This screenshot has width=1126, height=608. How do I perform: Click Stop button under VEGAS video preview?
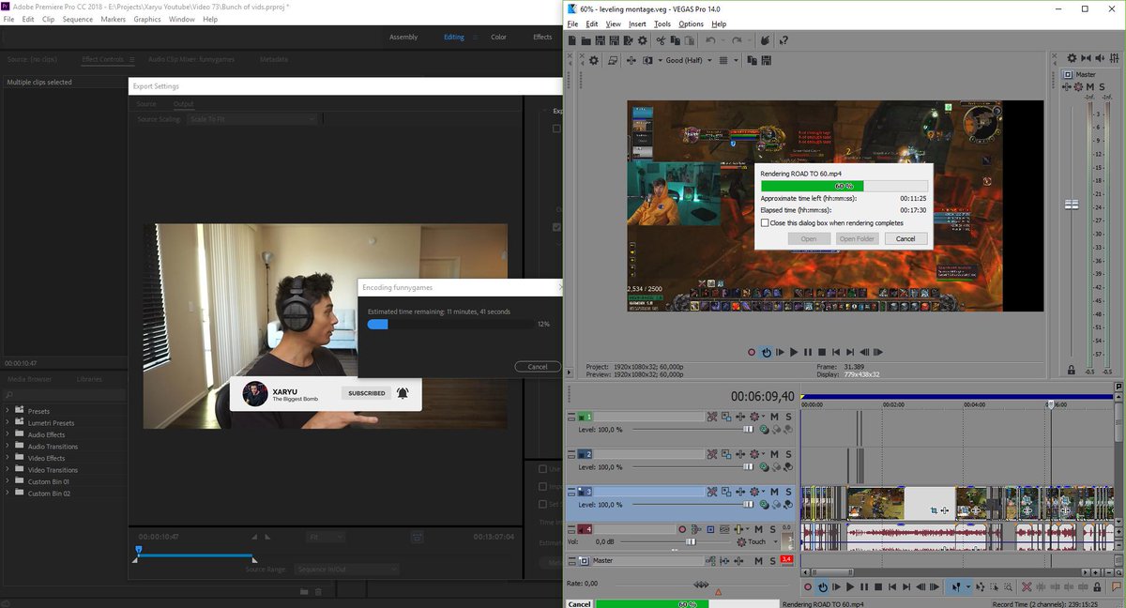(822, 352)
